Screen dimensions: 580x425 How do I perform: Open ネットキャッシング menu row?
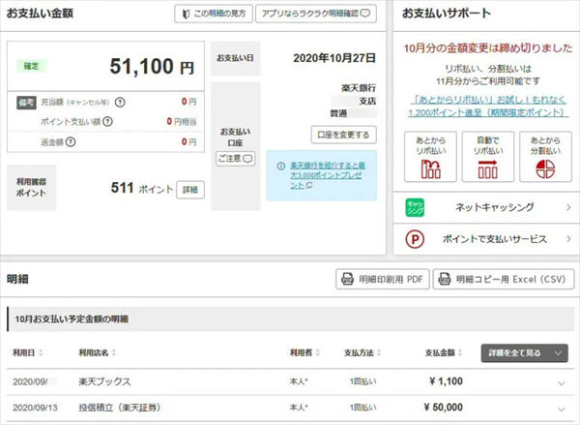pos(486,207)
